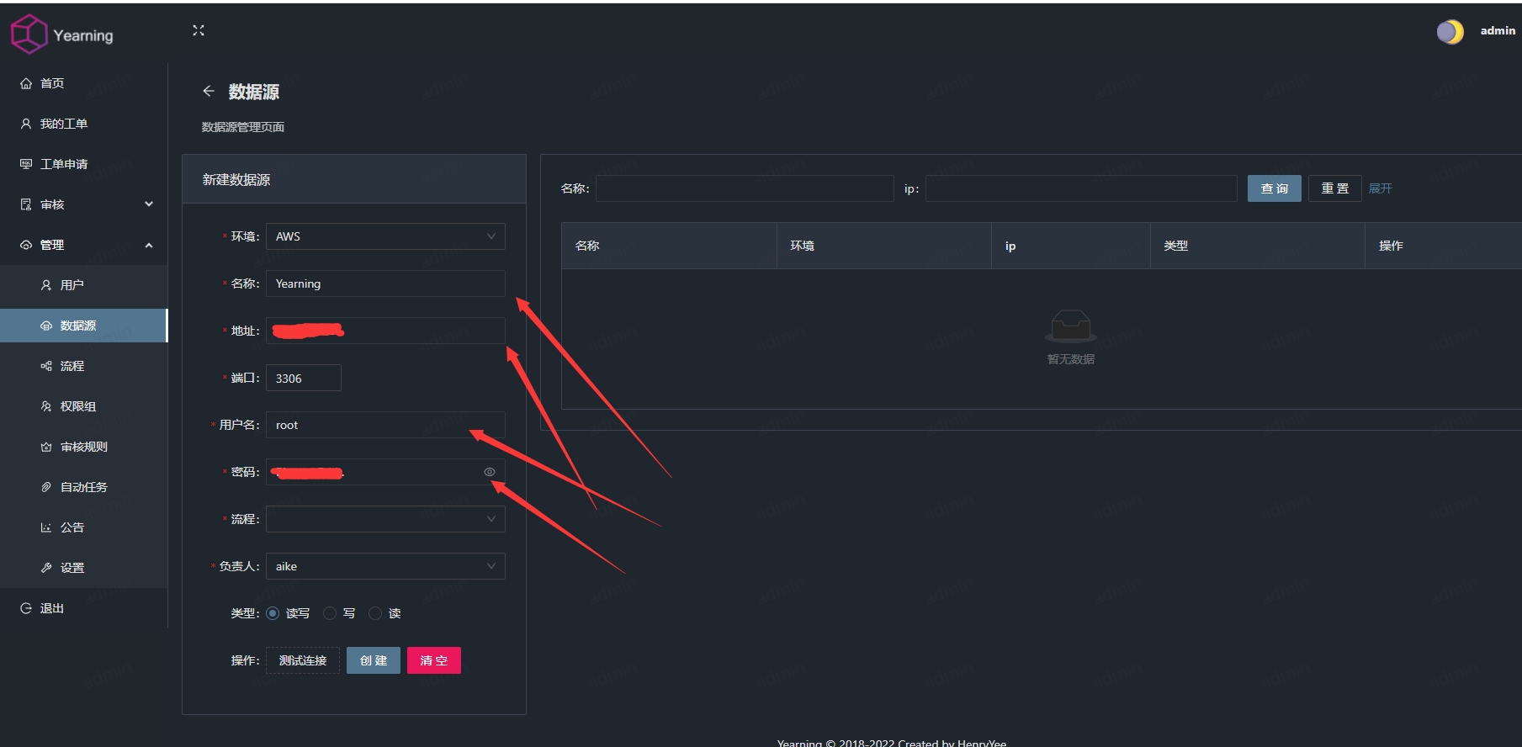Click 退出 to log out
Image resolution: width=1522 pixels, height=747 pixels.
[x=84, y=608]
